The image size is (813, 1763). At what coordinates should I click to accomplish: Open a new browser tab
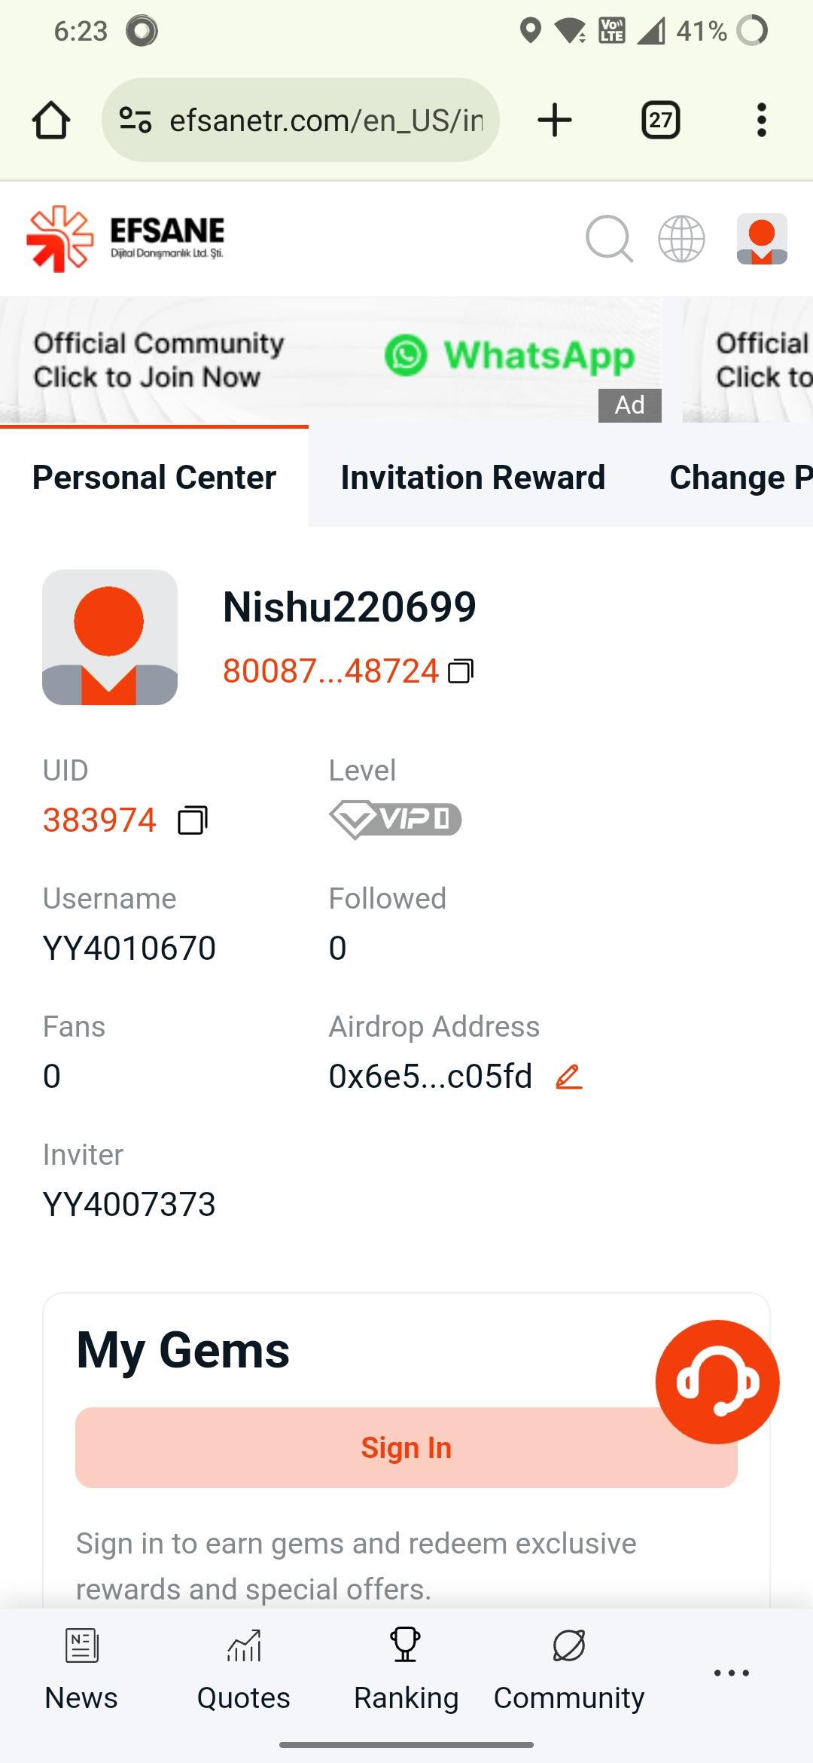coord(555,121)
